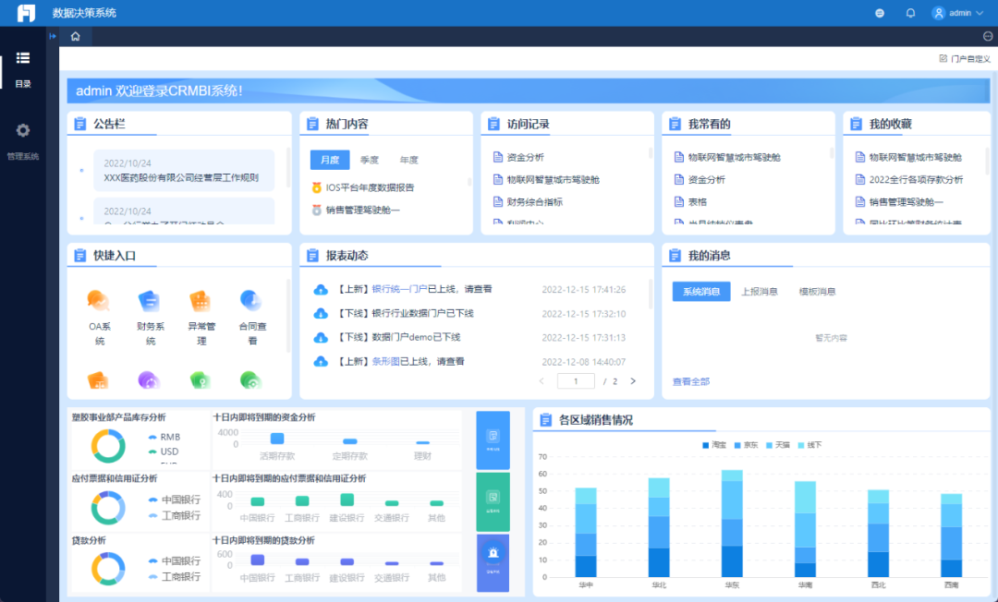This screenshot has width=998, height=602.
Task: Toggle 线下 legend series in sales chart
Action: tap(809, 445)
